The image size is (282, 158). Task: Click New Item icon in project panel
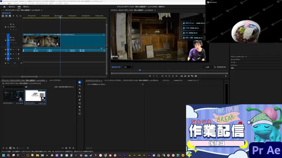[x=70, y=148]
